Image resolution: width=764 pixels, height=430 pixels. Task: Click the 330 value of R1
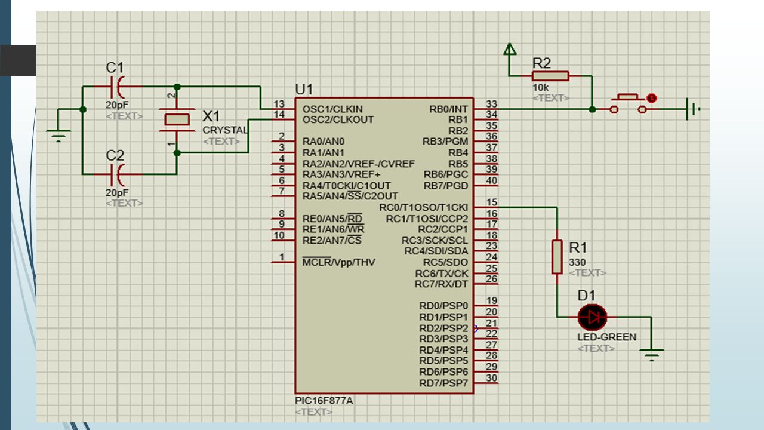[577, 262]
